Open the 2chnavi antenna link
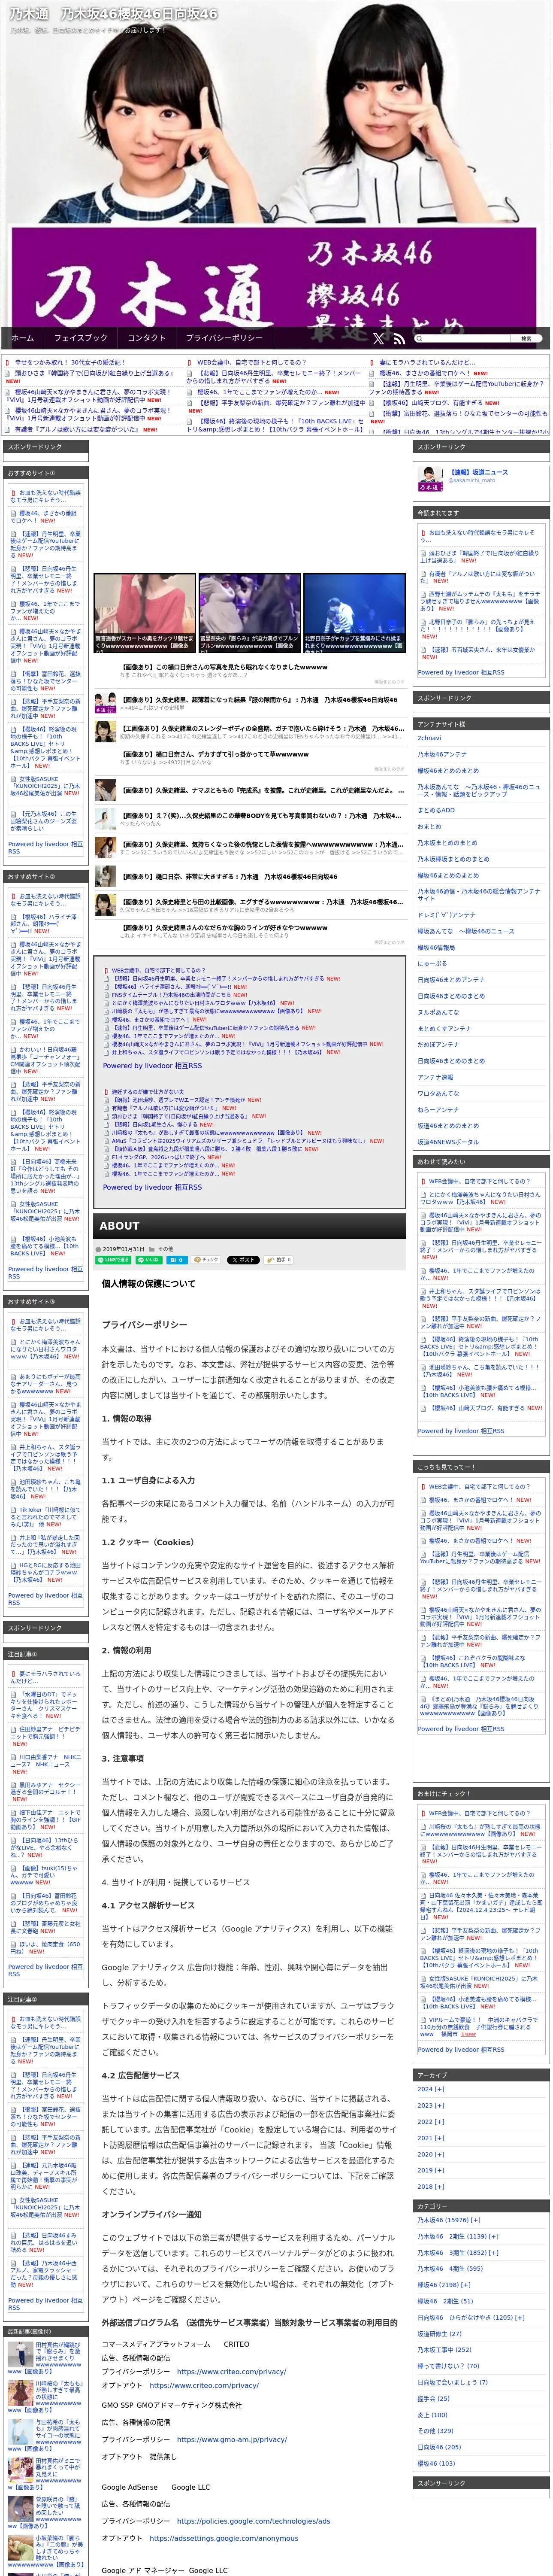The image size is (553, 2576). pos(429,738)
